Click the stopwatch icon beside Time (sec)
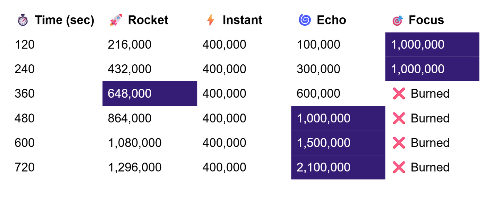Image resolution: width=495 pixels, height=201 pixels. click(23, 20)
